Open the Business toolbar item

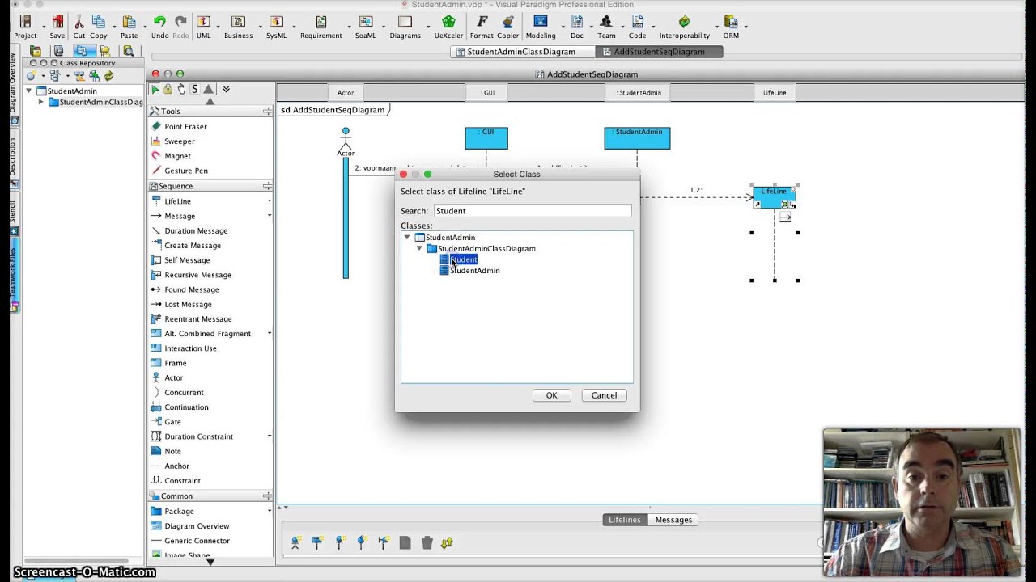(238, 27)
